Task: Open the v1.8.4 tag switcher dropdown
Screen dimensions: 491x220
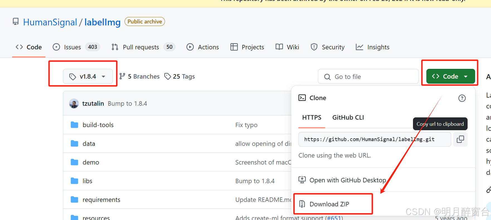Action: pos(88,76)
